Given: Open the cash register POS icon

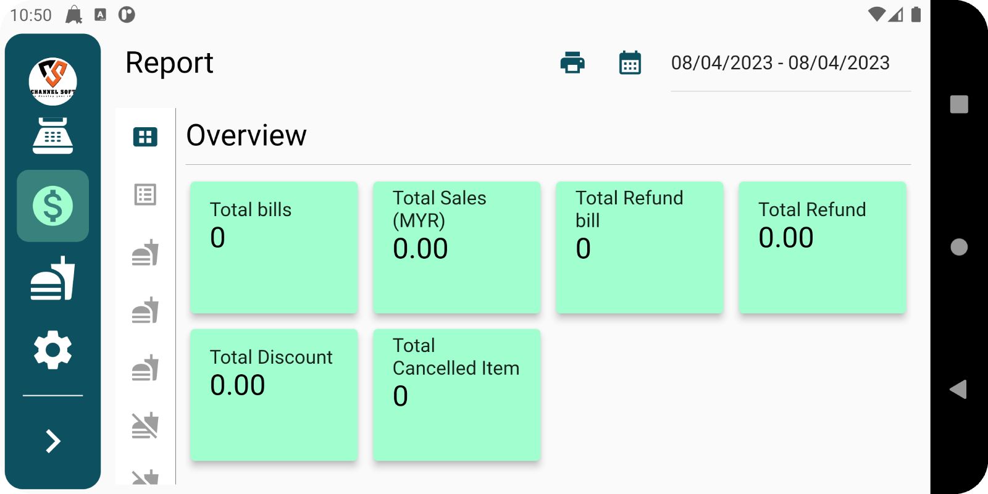Looking at the screenshot, I should tap(52, 135).
